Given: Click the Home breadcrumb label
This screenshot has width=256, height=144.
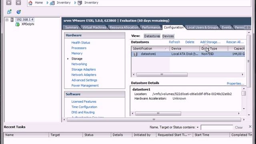Looking at the screenshot, I should [39, 3].
